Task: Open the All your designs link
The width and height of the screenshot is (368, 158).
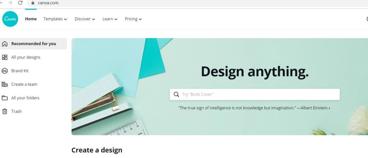Action: pyautogui.click(x=26, y=57)
